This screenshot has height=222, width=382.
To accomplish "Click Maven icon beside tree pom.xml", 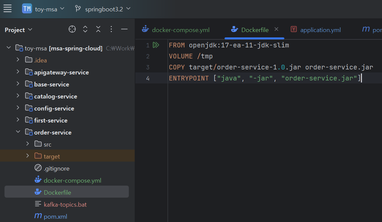I will (x=38, y=216).
